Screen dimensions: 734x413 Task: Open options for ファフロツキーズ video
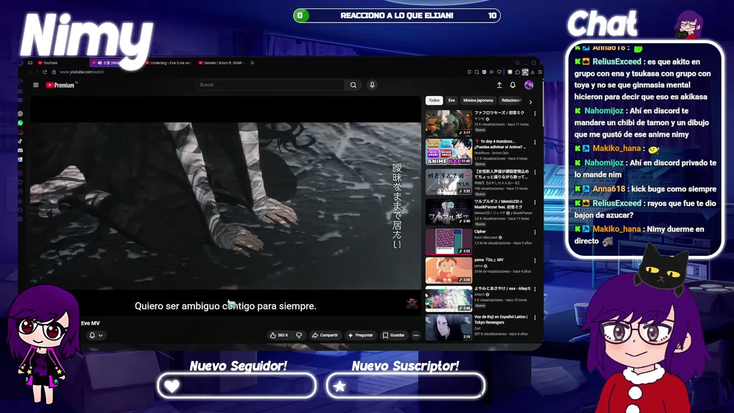[x=535, y=114]
